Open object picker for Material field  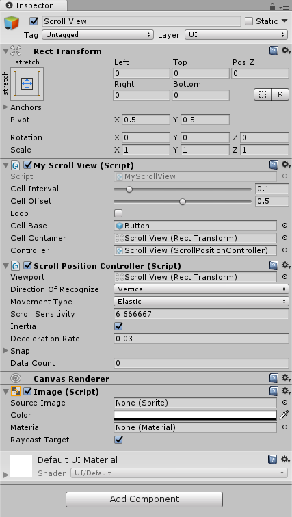[284, 427]
